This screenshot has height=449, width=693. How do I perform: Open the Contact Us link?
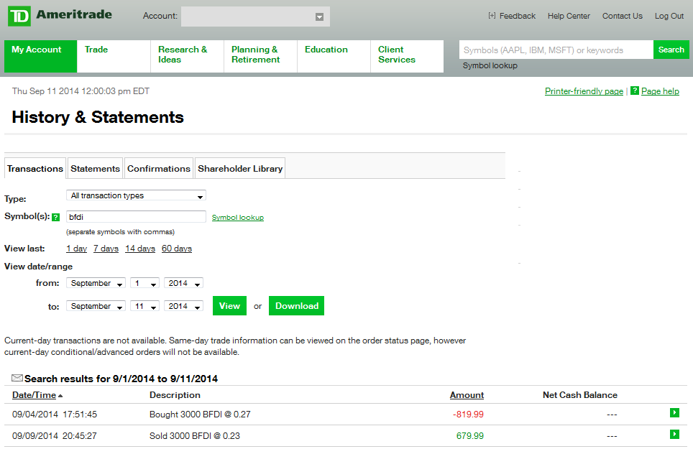(x=623, y=16)
